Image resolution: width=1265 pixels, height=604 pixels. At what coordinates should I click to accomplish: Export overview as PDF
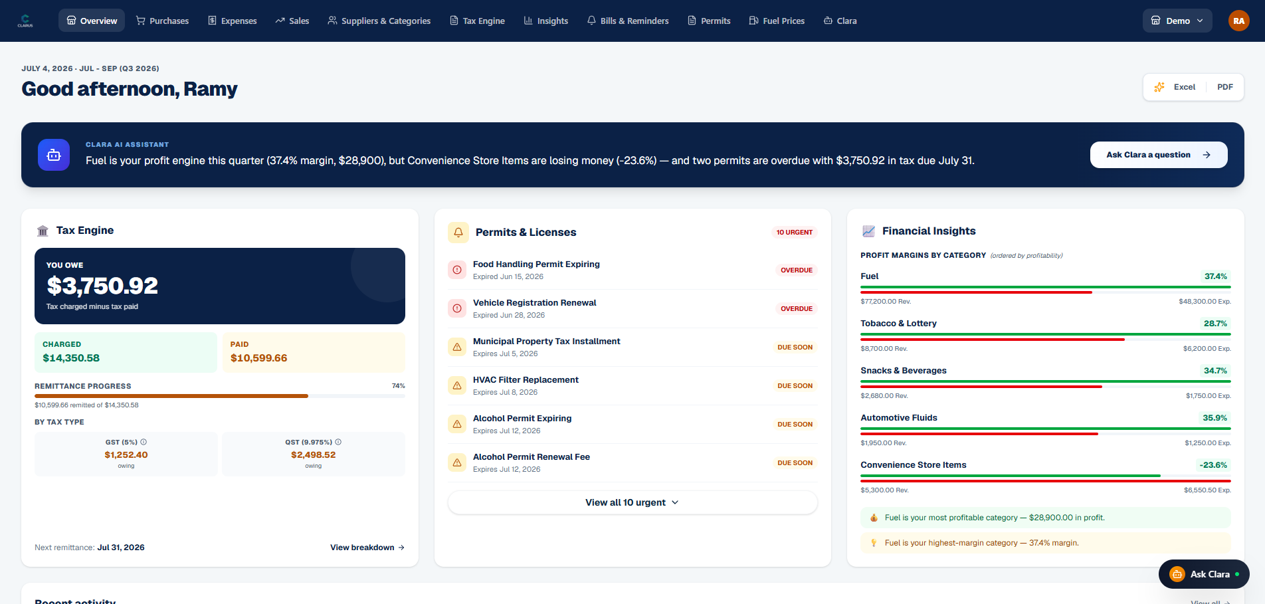(1224, 87)
